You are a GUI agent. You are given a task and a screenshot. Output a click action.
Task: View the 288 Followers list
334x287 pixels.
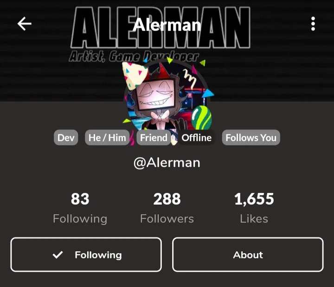point(167,208)
